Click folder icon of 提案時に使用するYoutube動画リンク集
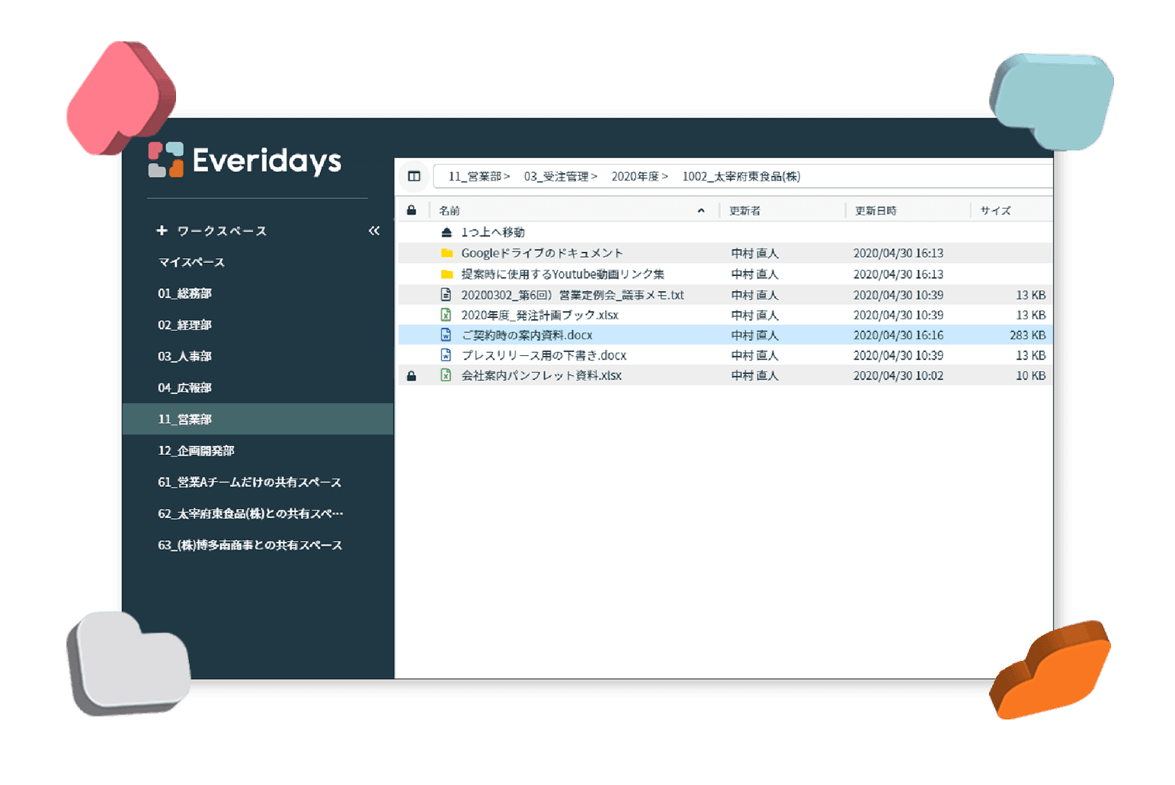The image size is (1175, 785). point(447,274)
